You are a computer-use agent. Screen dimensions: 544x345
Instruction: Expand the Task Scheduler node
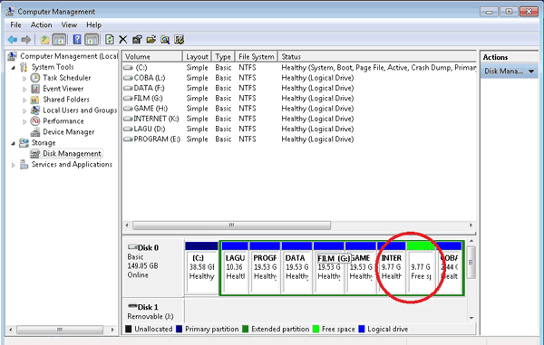click(24, 79)
